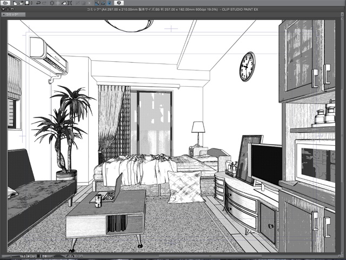Click the Open file folder icon
This screenshot has width=346, height=260.
pyautogui.click(x=21, y=3)
